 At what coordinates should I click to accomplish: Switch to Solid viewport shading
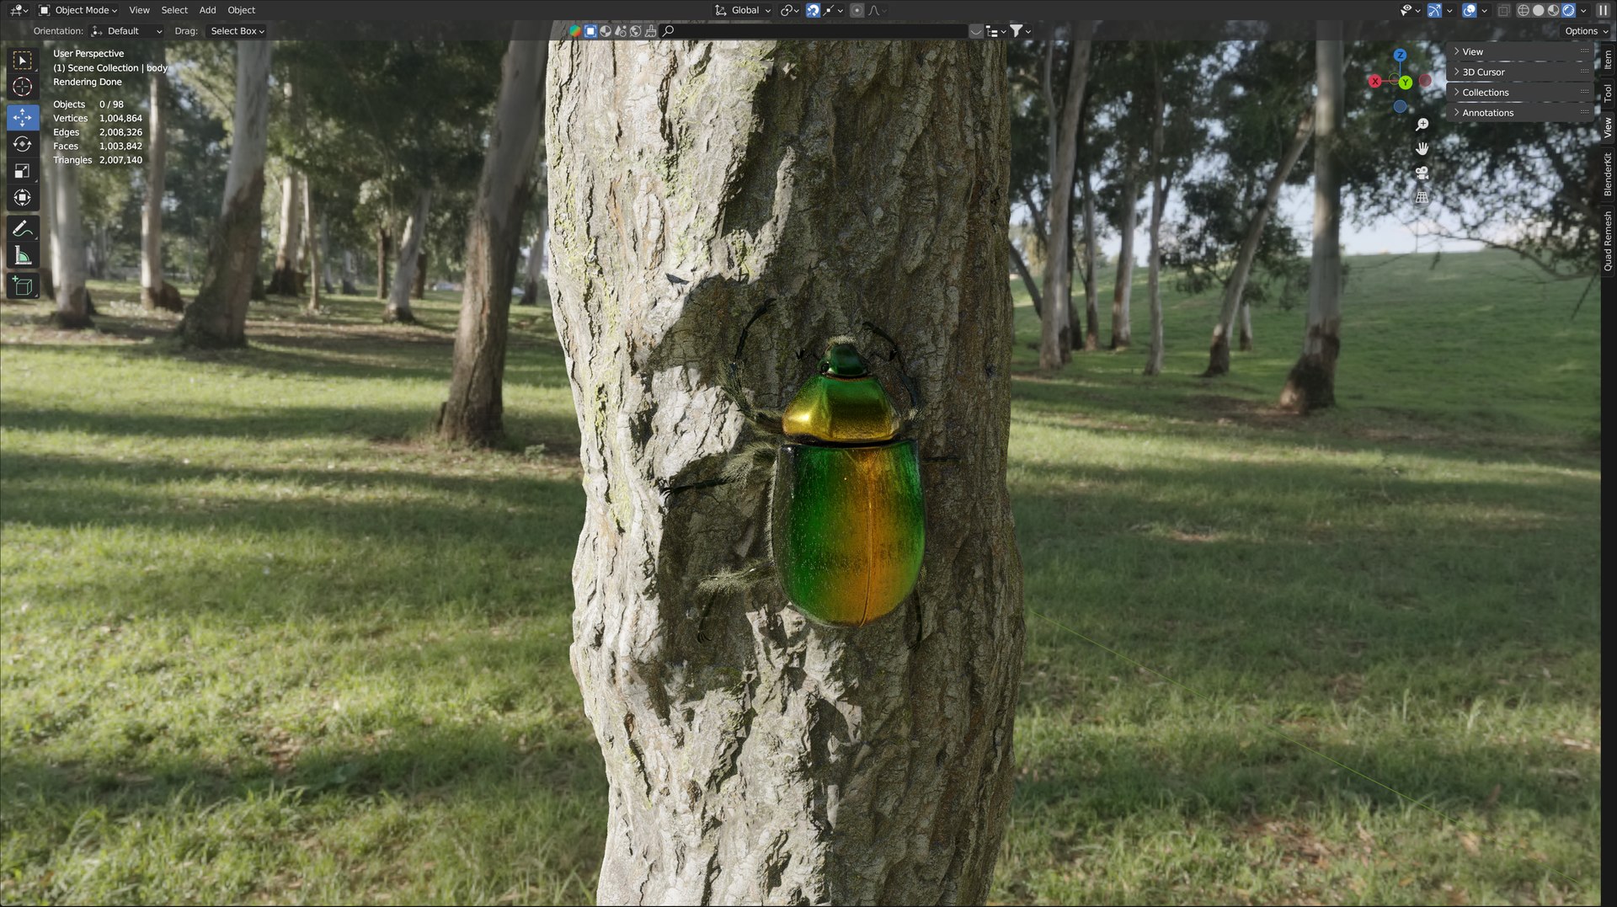point(1538,10)
